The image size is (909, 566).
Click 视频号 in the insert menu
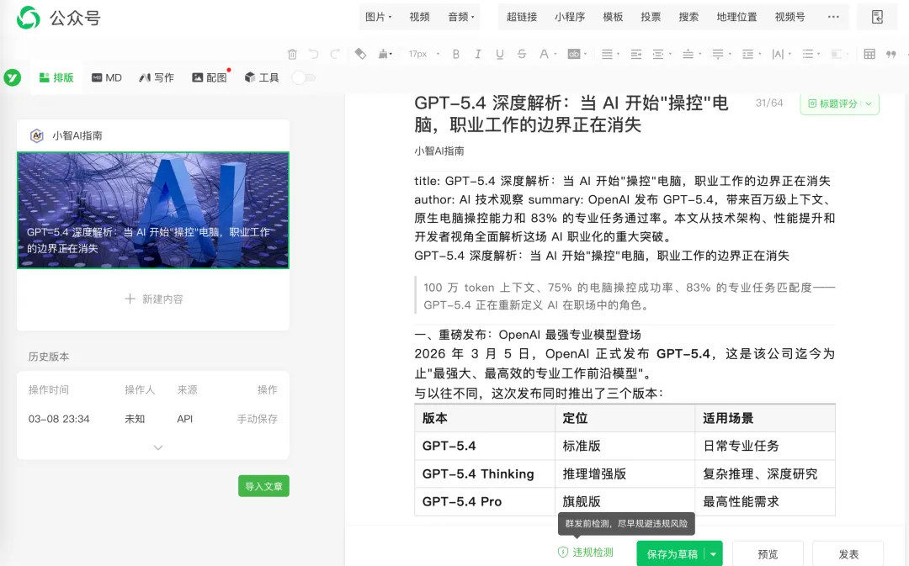789,17
